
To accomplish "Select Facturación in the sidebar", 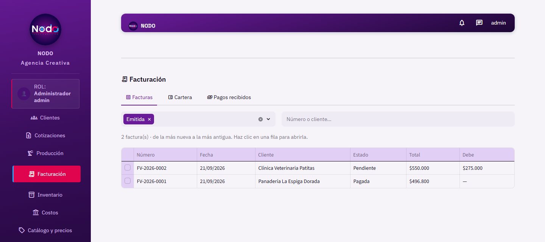I will (x=47, y=174).
